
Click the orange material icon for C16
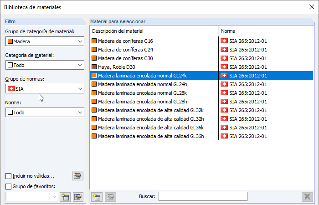94,41
